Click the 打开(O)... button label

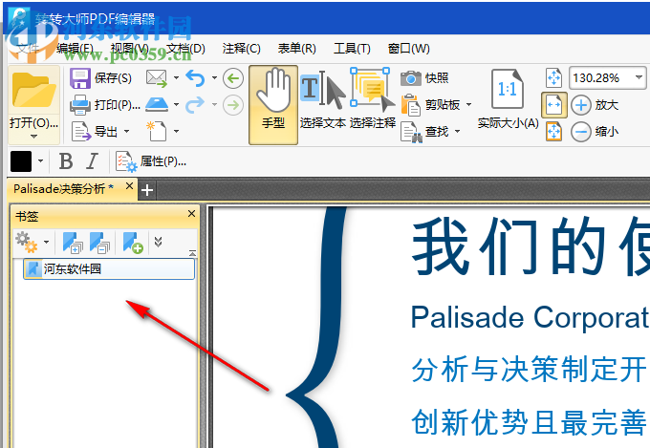(33, 123)
